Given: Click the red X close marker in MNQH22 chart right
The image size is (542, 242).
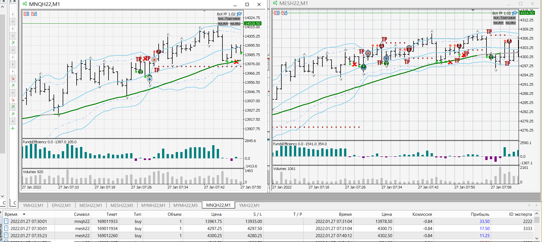Looking at the screenshot, I should (x=236, y=62).
